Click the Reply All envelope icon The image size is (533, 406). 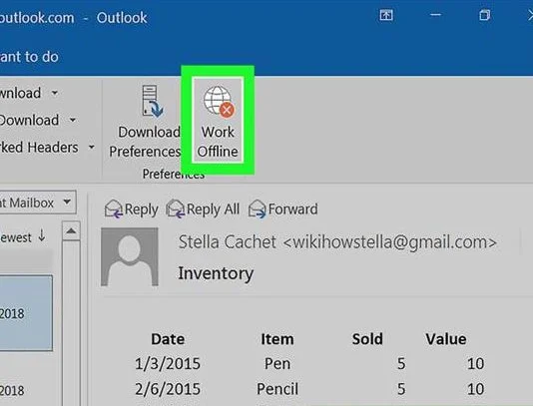coord(176,208)
